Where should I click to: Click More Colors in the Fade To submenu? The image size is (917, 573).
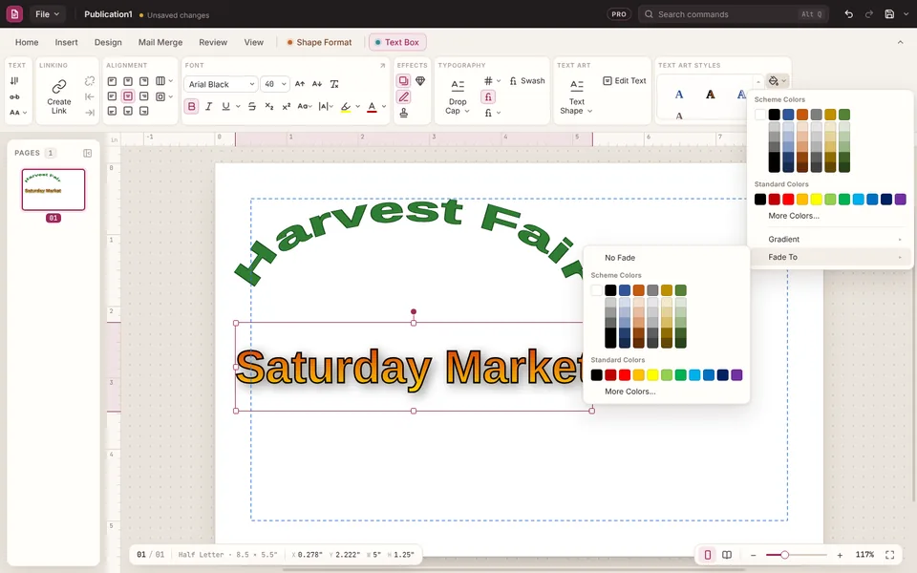click(629, 392)
